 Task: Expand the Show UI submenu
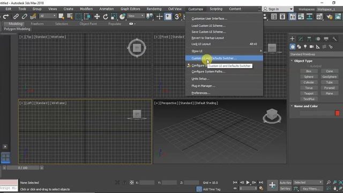click(x=224, y=51)
